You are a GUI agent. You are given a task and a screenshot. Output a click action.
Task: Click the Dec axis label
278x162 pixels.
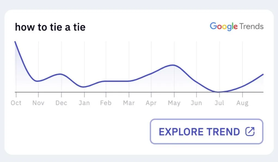pos(61,103)
